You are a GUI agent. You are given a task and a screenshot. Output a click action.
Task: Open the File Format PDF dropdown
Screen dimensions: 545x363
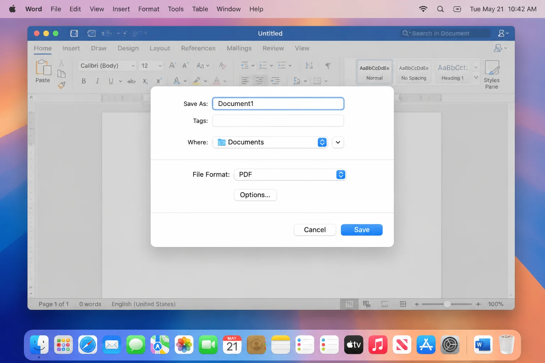click(290, 174)
